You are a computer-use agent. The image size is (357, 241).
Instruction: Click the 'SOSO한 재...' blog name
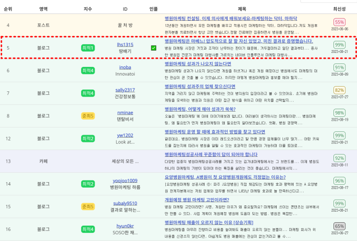pyautogui.click(x=125, y=232)
